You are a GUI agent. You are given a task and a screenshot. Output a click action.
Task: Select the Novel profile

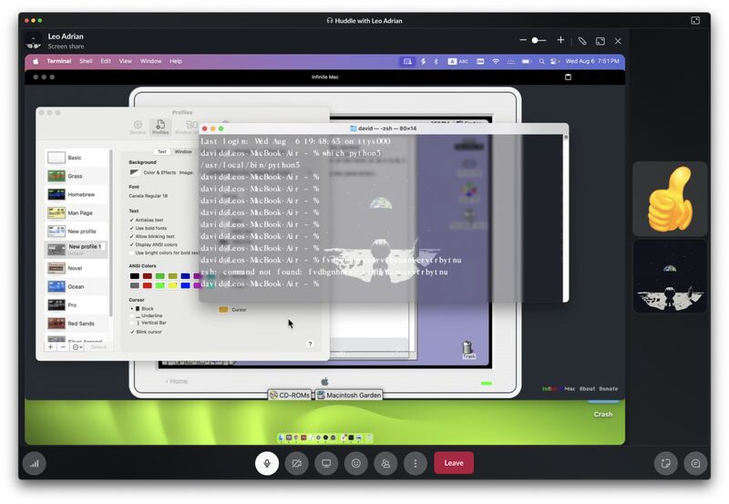tap(77, 268)
